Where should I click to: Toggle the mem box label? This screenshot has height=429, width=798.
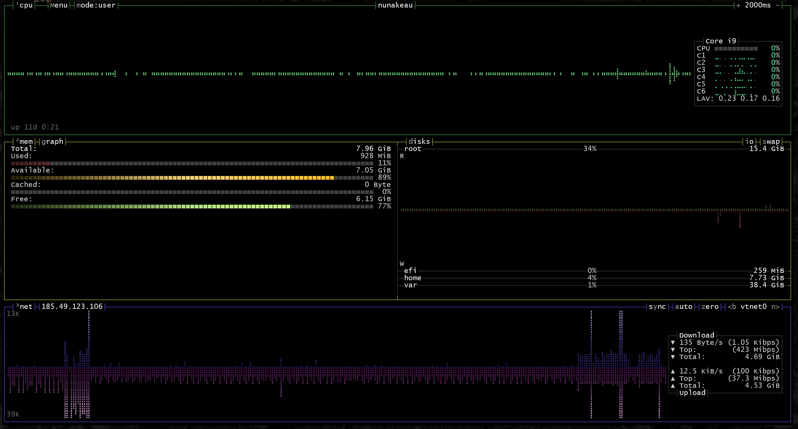click(26, 142)
